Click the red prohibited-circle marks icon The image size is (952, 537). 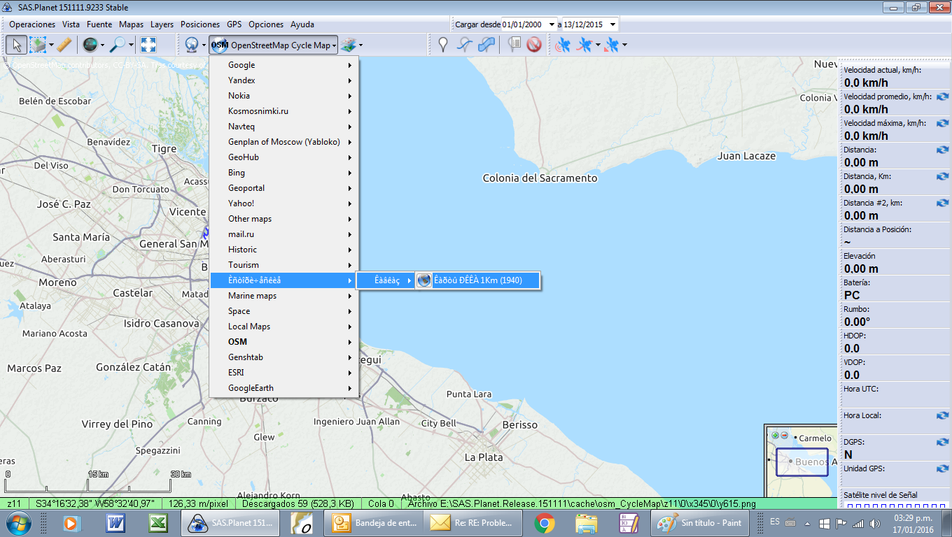point(534,45)
